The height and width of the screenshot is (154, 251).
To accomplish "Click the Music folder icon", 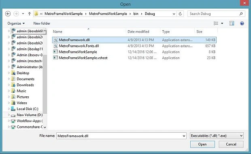I will pyautogui.click(x=13, y=91).
